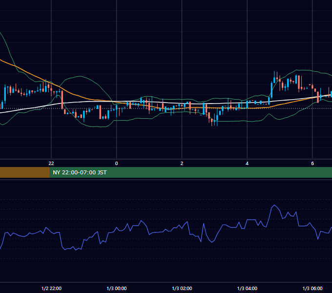Click the long red candle just after 22:00
The height and width of the screenshot is (293, 332).
pos(62,100)
